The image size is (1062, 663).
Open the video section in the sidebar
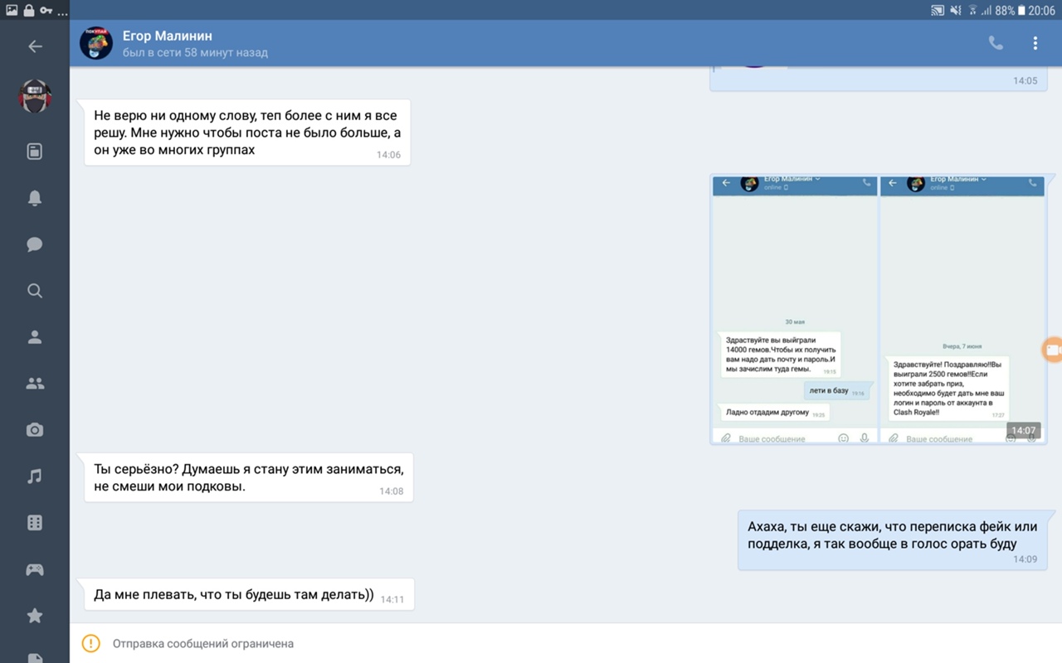(x=35, y=523)
